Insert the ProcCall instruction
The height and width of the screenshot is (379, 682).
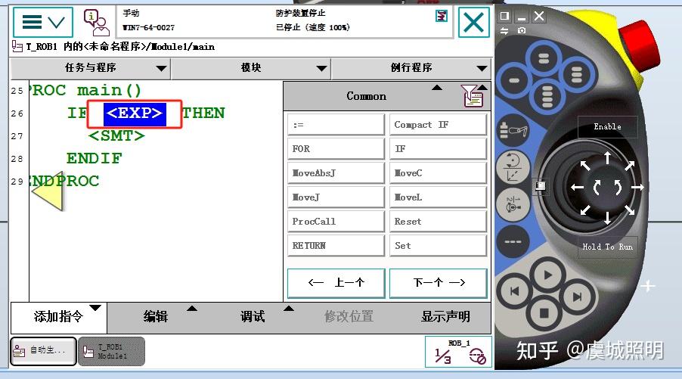336,222
